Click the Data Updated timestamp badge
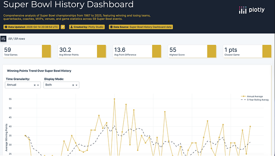The image size is (275, 156). click(x=31, y=27)
